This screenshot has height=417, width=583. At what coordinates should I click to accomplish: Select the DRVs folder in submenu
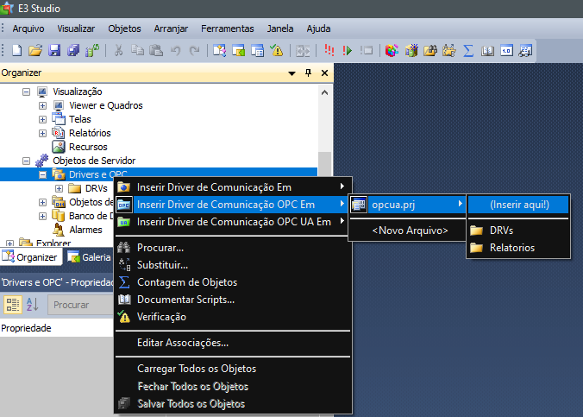tap(518, 231)
